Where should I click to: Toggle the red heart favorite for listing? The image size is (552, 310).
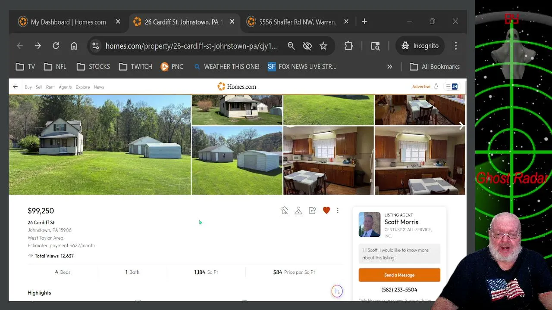click(326, 210)
